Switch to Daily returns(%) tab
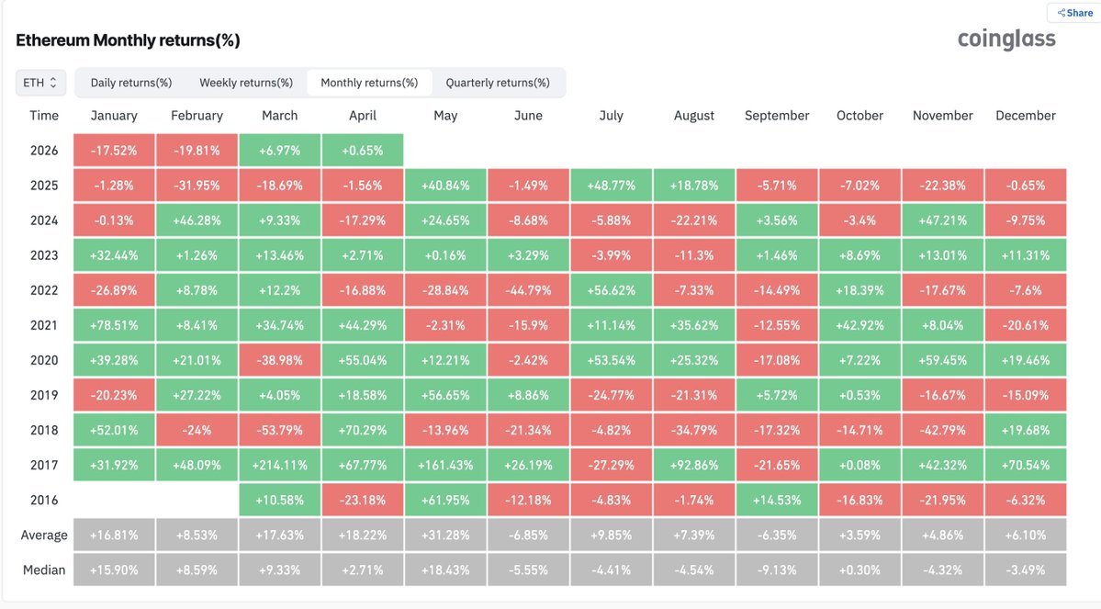 [x=131, y=83]
